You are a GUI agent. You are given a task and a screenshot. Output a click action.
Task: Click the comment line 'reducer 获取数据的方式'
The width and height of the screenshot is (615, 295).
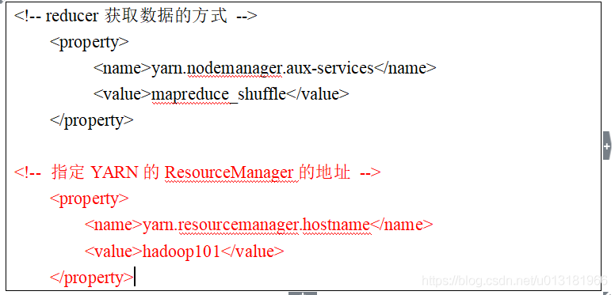coord(136,17)
